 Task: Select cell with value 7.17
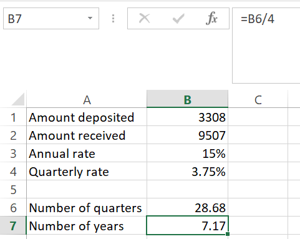(187, 225)
